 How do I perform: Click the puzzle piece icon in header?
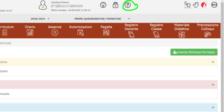click(x=196, y=5)
